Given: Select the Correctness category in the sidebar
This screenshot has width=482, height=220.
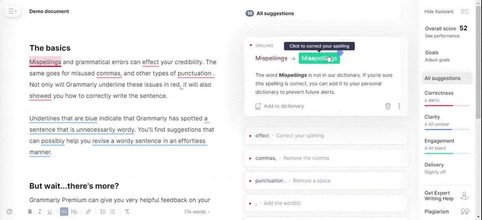Looking at the screenshot, I should (439, 93).
